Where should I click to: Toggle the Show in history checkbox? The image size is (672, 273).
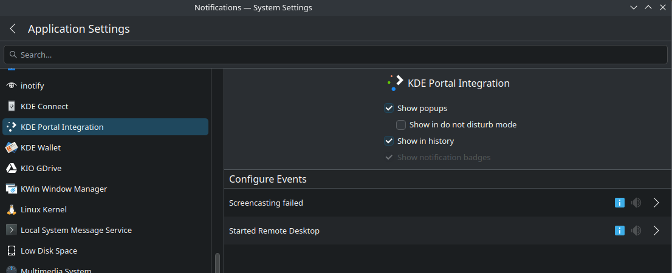[x=389, y=141]
